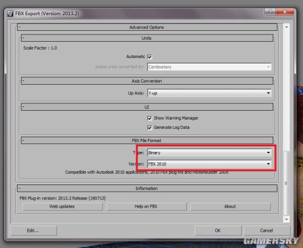Open the Type dropdown showing Binary
The width and height of the screenshot is (303, 248).
209,152
